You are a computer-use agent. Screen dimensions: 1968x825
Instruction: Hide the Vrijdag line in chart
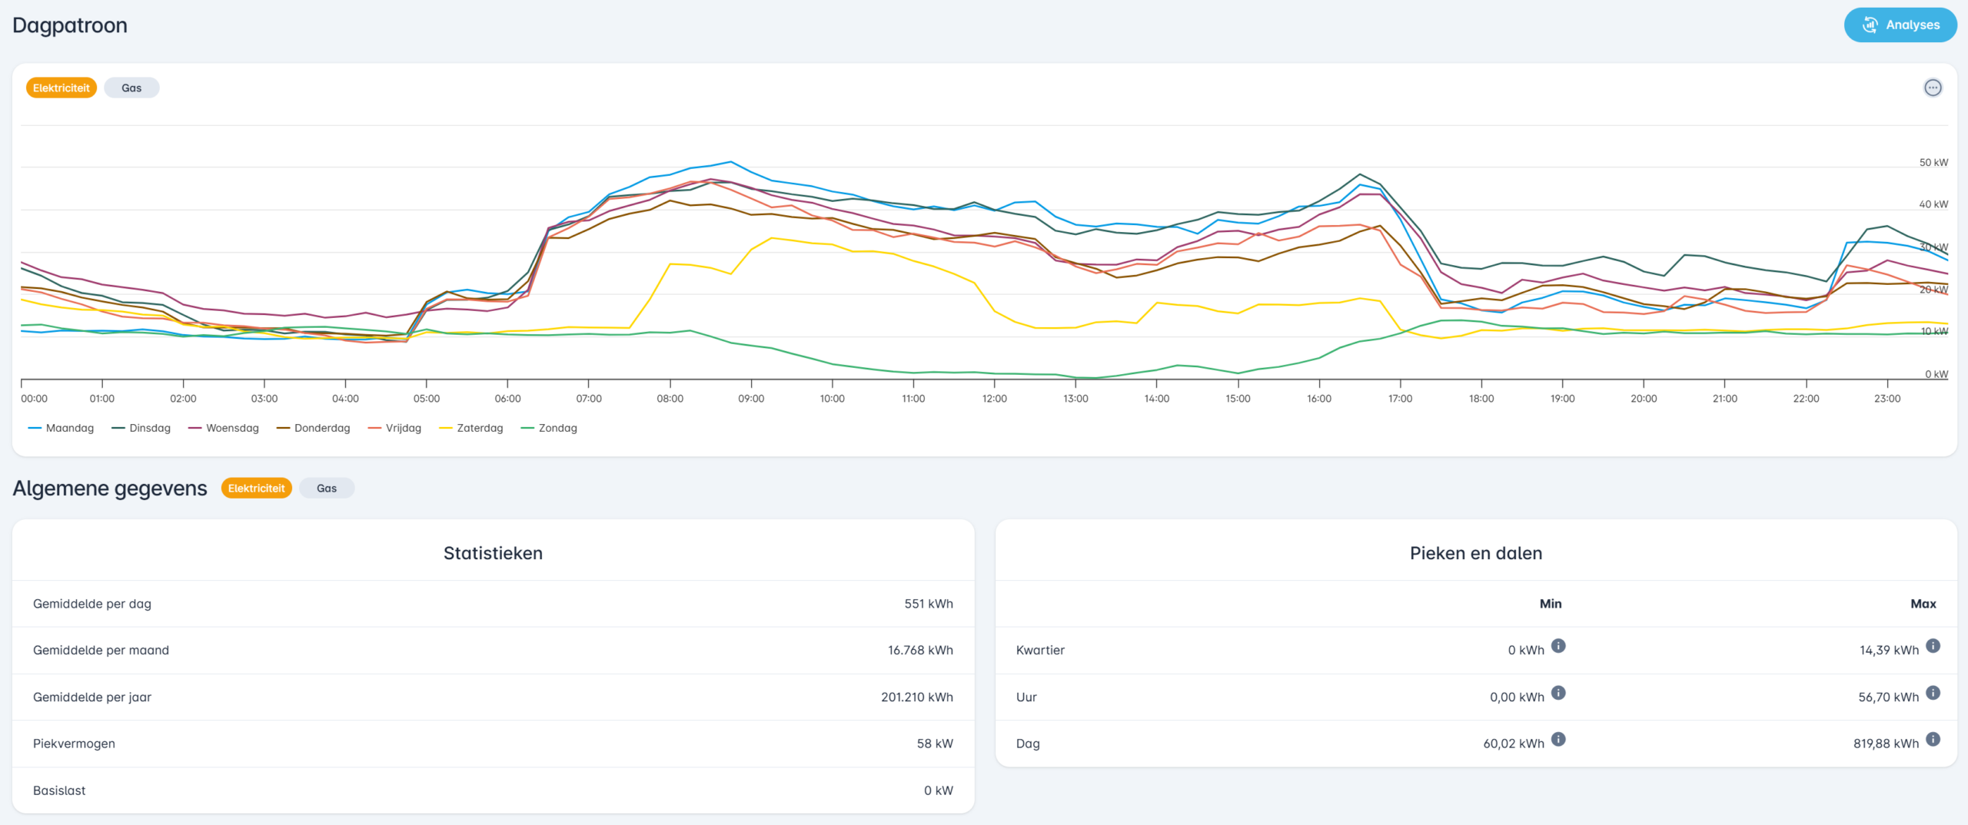395,428
